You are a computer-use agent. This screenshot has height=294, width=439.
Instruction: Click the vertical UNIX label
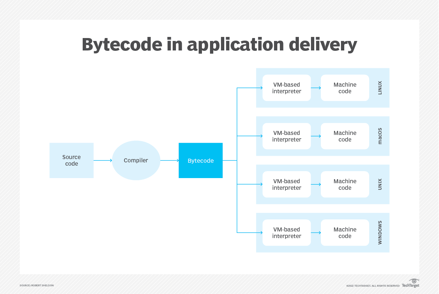[380, 184]
